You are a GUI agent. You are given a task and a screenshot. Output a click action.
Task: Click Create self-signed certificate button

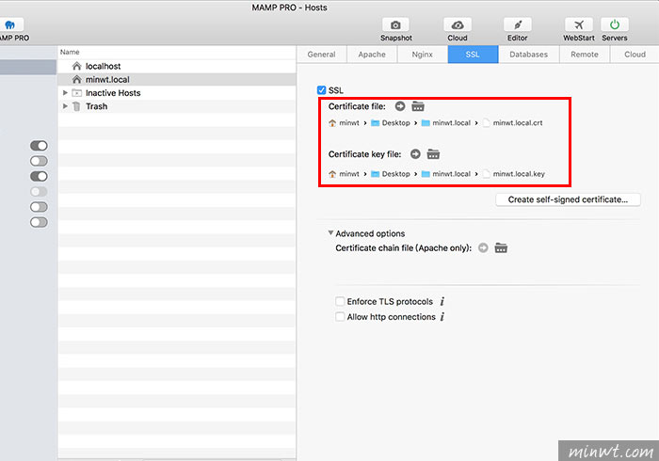568,199
